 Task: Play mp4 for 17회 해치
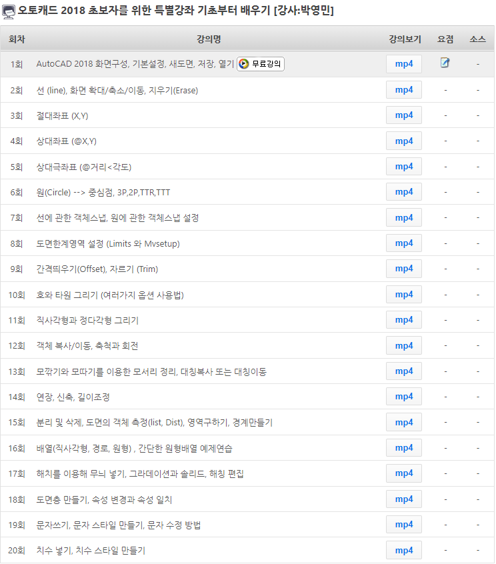[404, 473]
